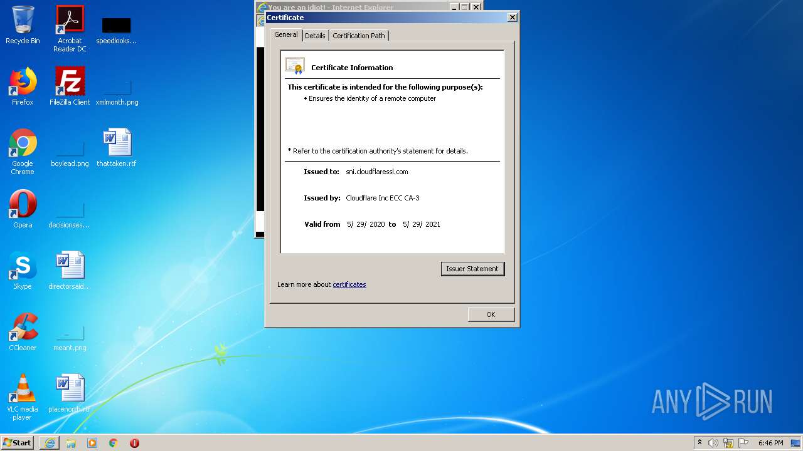This screenshot has height=451, width=803.
Task: Click network status tray icon
Action: click(728, 443)
